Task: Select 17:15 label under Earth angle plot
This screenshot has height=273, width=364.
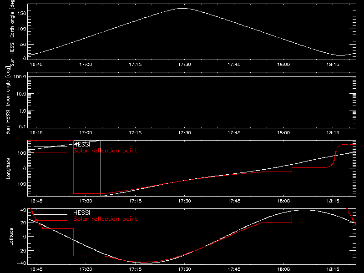Action: coord(135,65)
